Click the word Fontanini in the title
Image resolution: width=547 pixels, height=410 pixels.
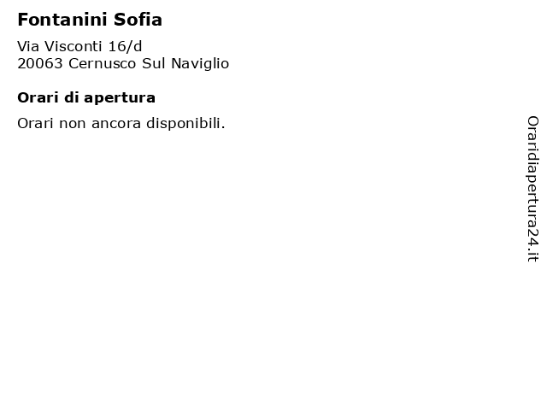62,20
